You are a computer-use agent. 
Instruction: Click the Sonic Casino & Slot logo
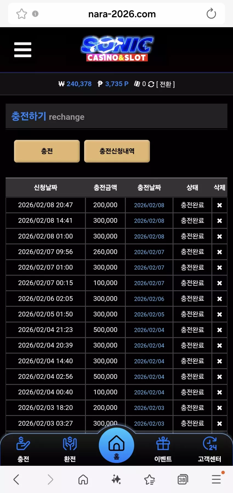(117, 49)
